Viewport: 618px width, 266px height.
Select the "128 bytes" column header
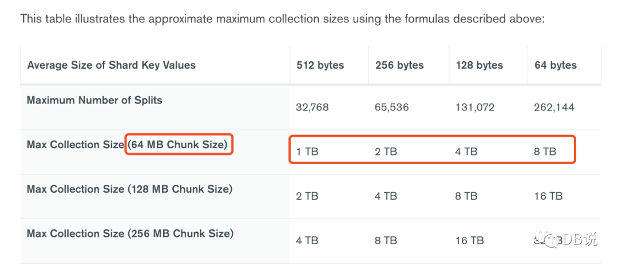[480, 65]
